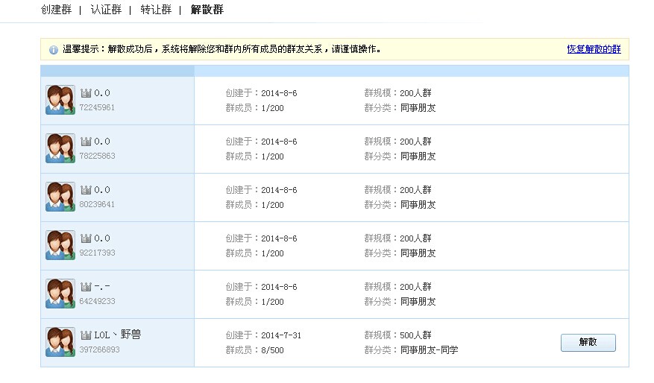Click the info icon beside 温馨提示
654x383 pixels.
(x=54, y=50)
